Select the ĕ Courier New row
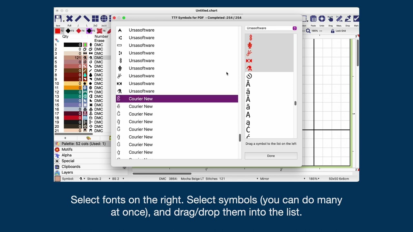Viewport: 413px width, 232px height. pos(177,106)
